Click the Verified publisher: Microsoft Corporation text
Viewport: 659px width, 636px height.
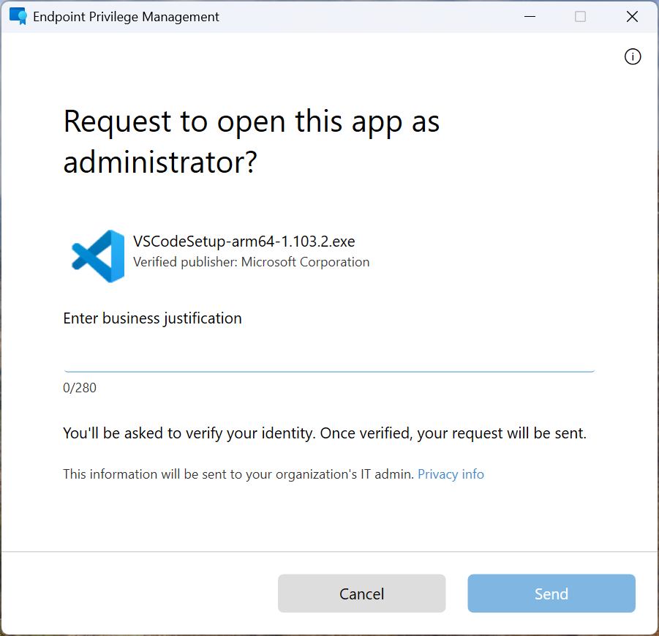pos(251,262)
